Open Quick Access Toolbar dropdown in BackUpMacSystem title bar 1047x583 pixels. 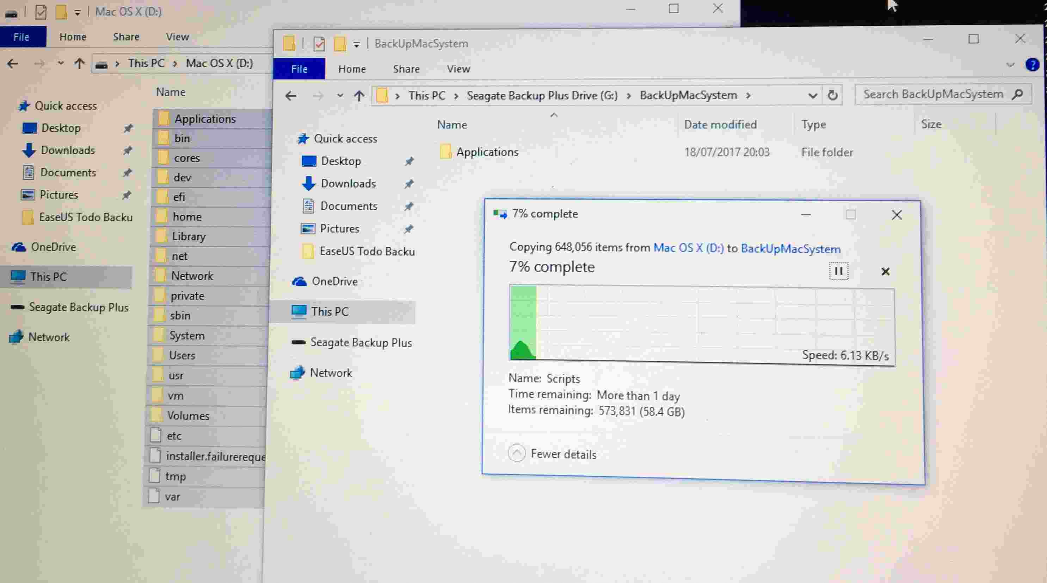pyautogui.click(x=356, y=44)
